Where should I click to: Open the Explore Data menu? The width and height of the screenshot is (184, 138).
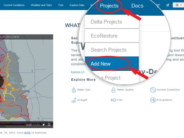tap(77, 5)
